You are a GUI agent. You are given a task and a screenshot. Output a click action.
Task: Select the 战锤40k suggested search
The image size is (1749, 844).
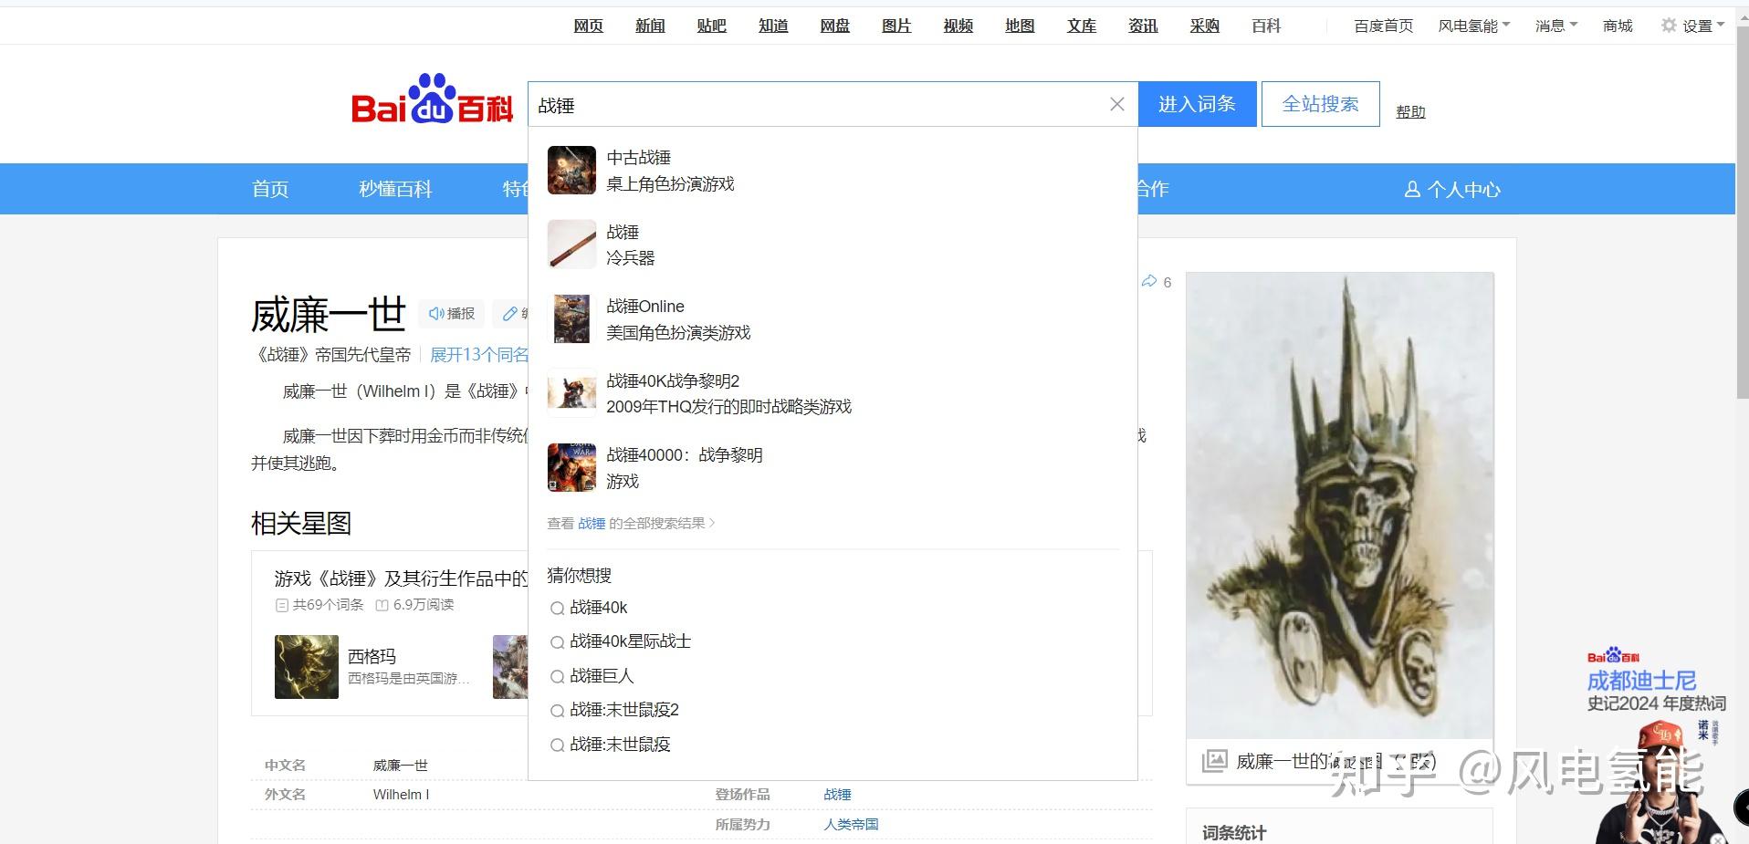pos(599,608)
